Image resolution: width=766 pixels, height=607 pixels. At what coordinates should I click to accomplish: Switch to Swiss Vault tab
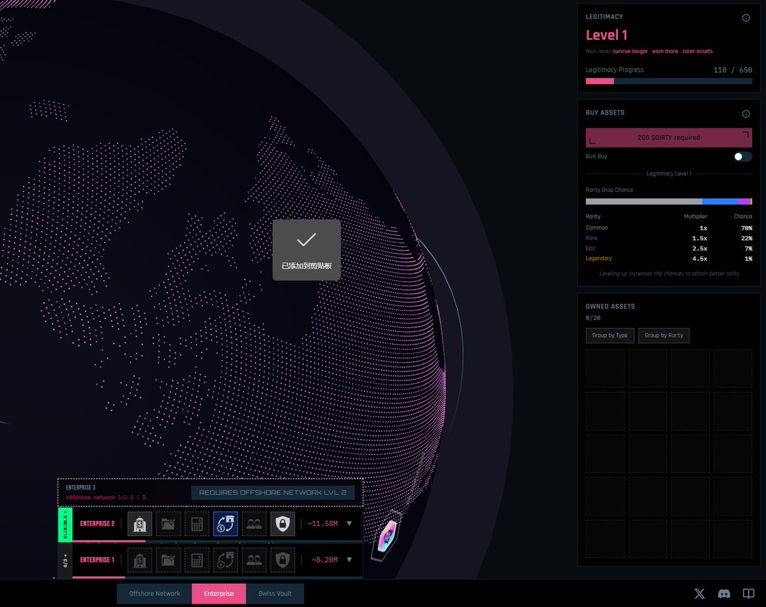275,594
